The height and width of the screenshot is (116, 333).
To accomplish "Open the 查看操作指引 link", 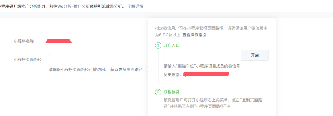I will [x=195, y=35].
